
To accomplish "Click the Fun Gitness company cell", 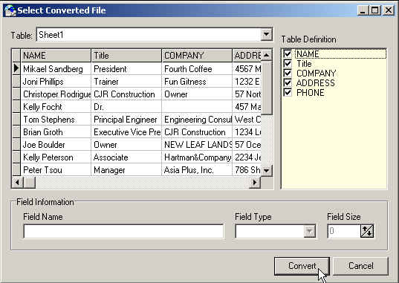I will click(x=197, y=82).
